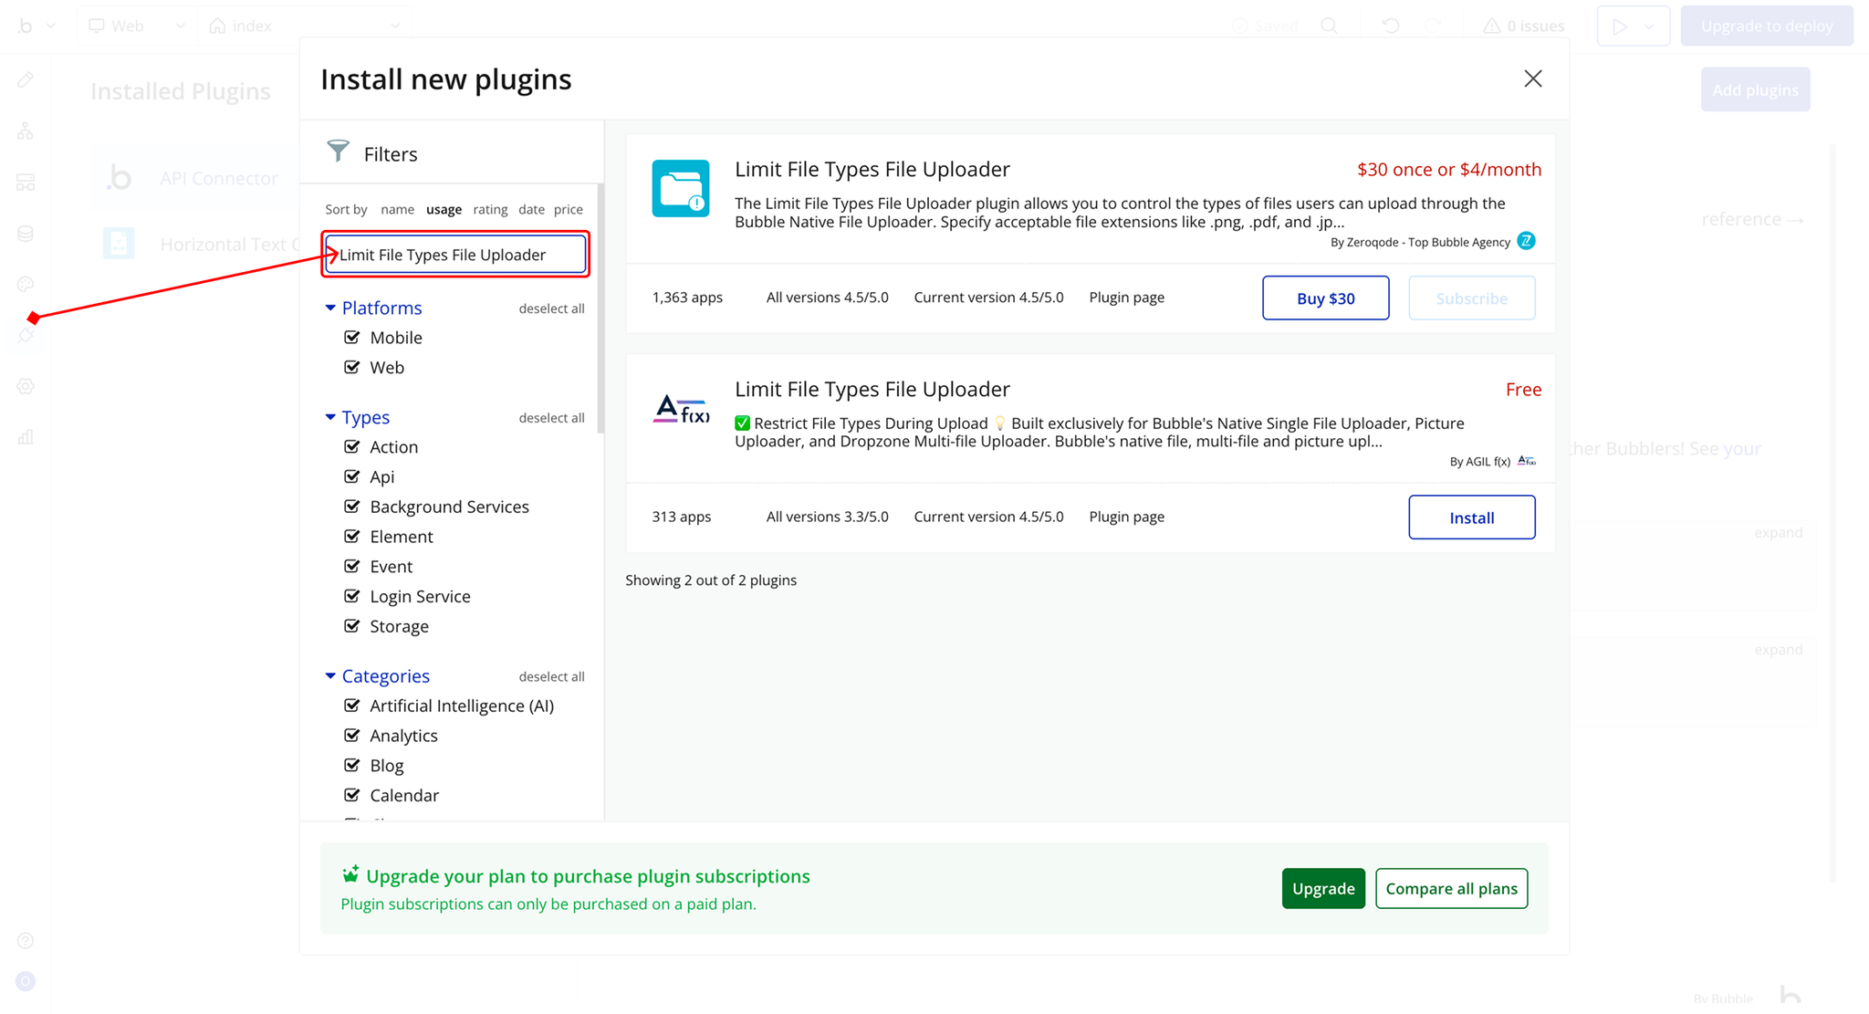
Task: Click the Zeroqode plugin folder icon
Action: (x=681, y=189)
